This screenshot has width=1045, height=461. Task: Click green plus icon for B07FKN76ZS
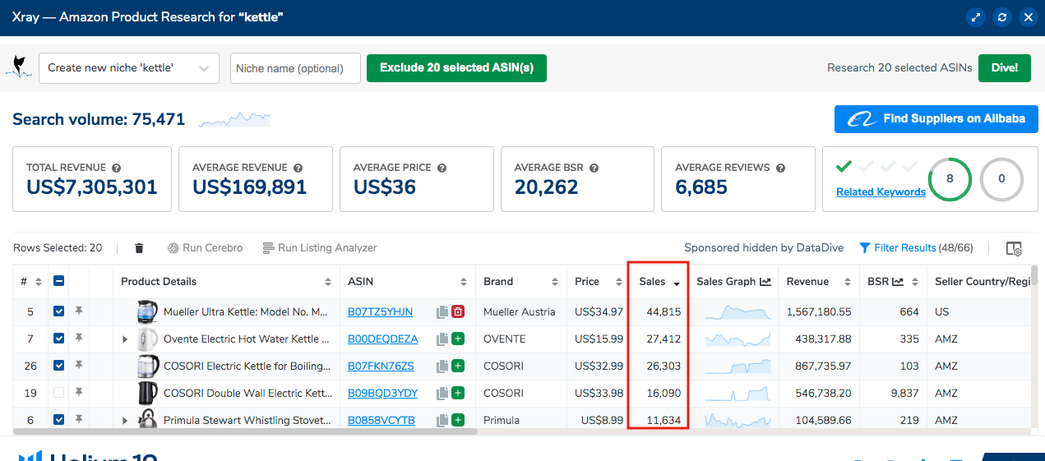pyautogui.click(x=458, y=366)
